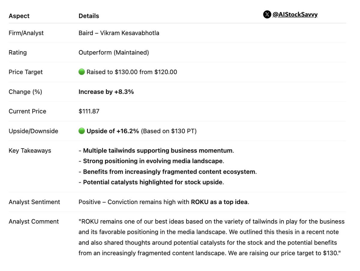Click the "Strong positioning in evolving media landscape" bullet
Screen dimensions: 360x271
(x=153, y=161)
